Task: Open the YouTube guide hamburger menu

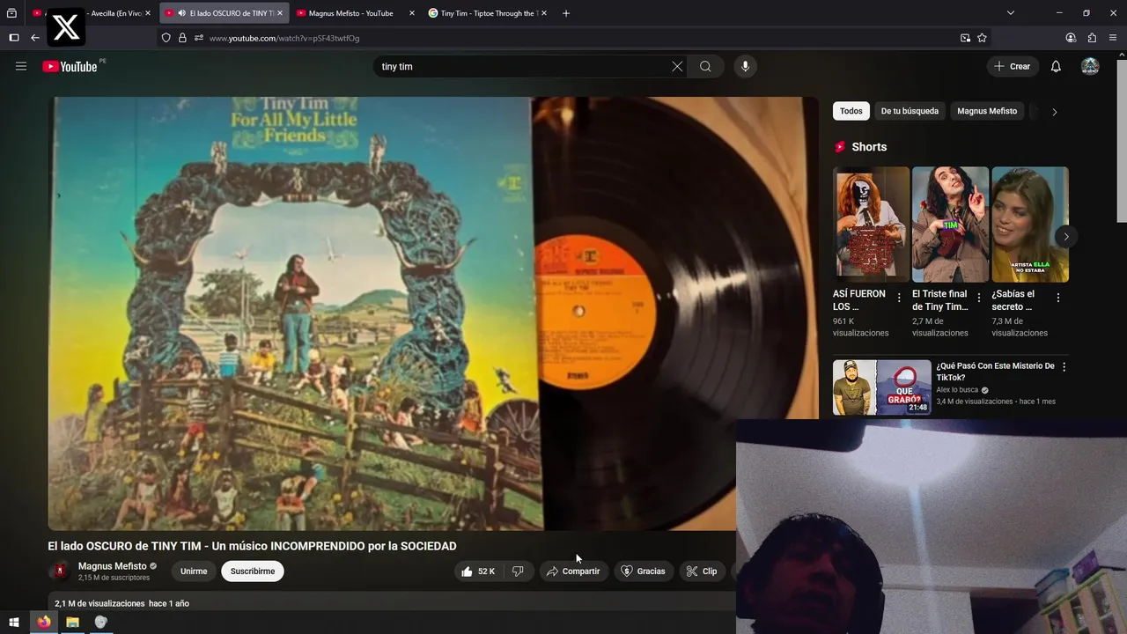Action: tap(21, 66)
